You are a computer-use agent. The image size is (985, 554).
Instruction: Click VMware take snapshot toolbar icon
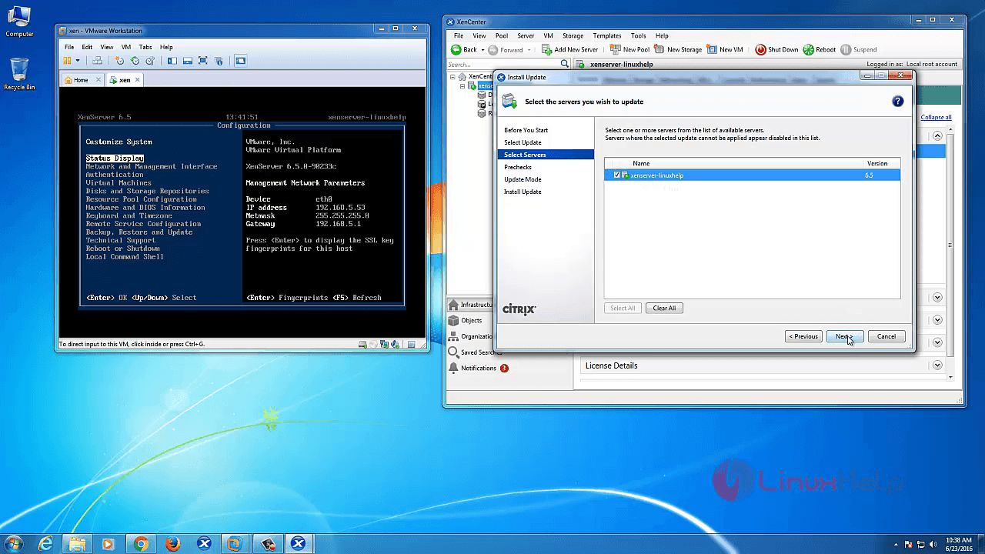(119, 61)
